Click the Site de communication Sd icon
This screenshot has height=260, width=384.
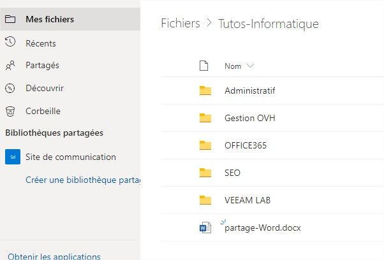(x=12, y=157)
